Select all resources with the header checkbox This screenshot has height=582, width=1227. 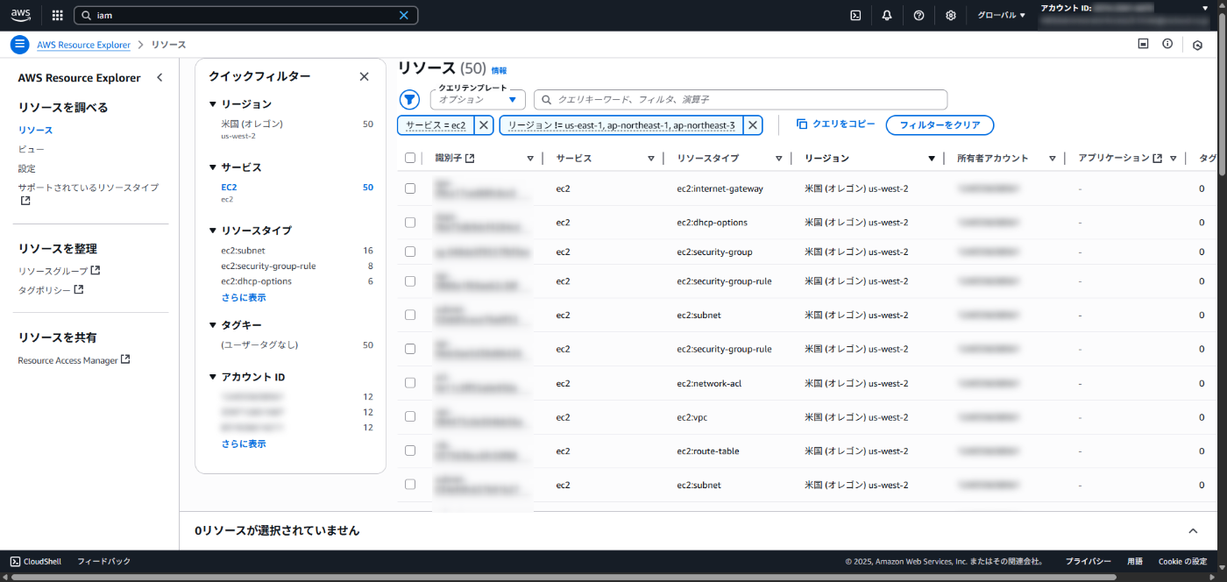click(410, 159)
